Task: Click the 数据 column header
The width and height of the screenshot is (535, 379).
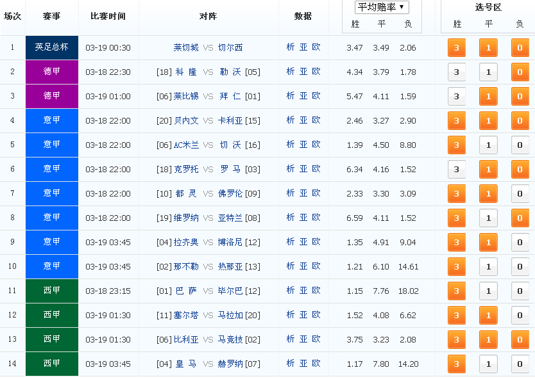Action: tap(303, 16)
